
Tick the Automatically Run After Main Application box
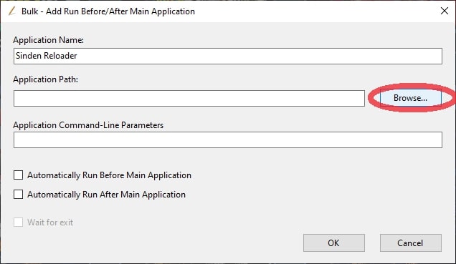click(19, 194)
